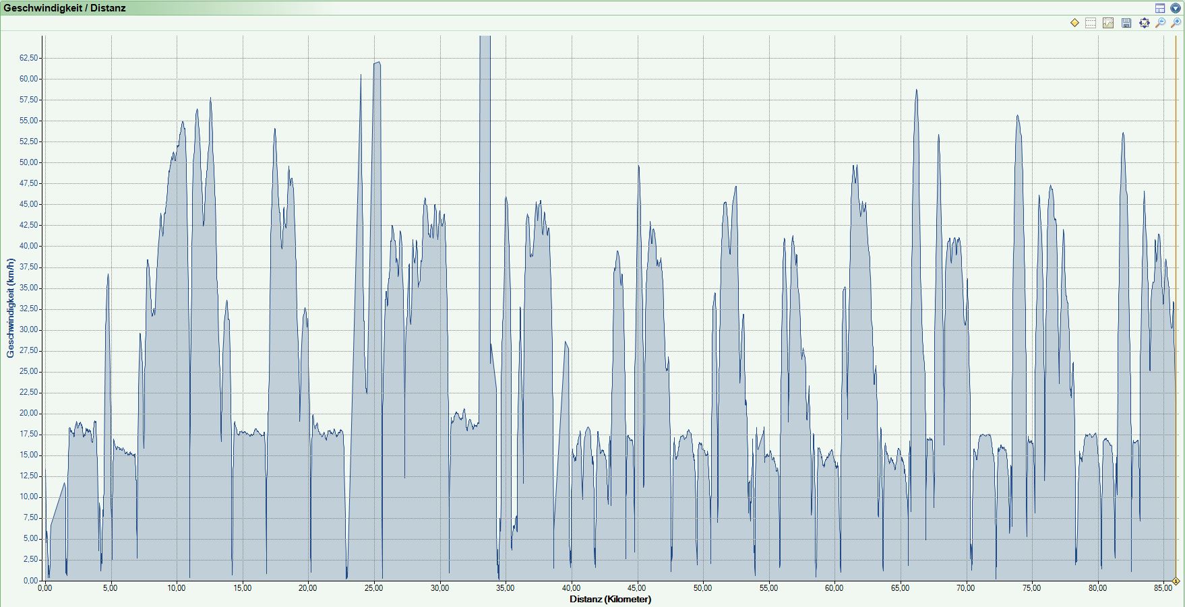Click the 'Geschwindigkeit / Distanz' panel title

(64, 8)
